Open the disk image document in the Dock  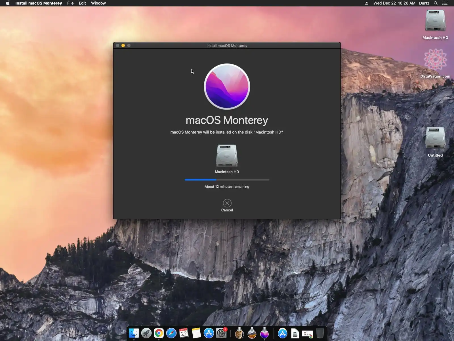pos(295,333)
